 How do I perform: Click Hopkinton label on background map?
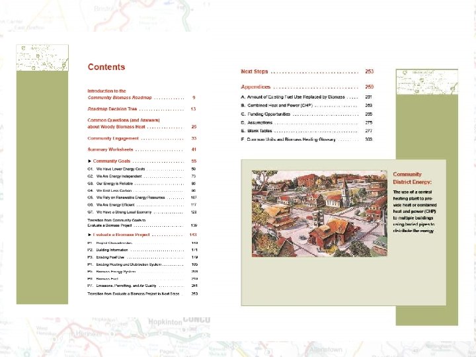coord(165,323)
